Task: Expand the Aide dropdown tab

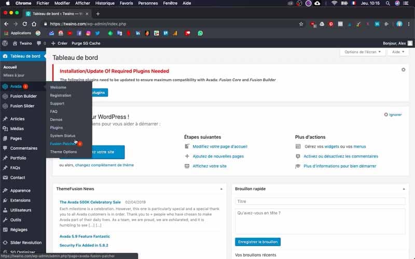Action: [x=398, y=52]
